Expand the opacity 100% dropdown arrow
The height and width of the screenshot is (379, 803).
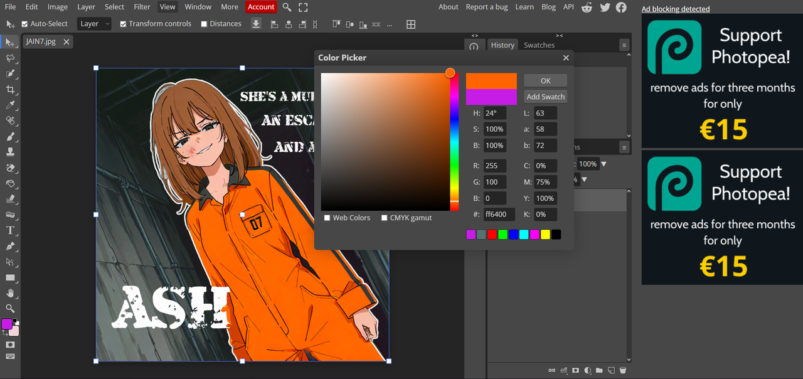pos(604,164)
